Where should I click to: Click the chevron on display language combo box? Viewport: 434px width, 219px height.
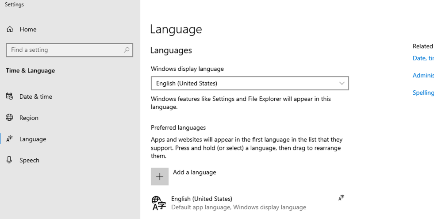(x=342, y=83)
